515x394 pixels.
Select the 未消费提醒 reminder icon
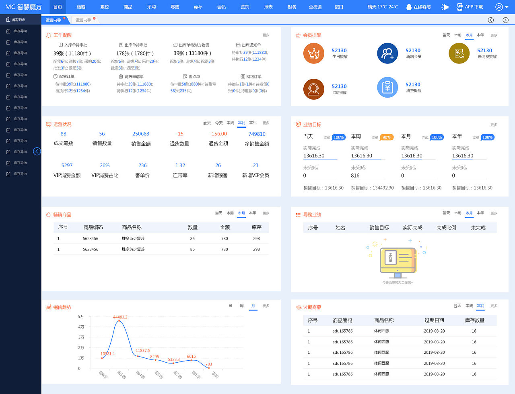coord(459,53)
